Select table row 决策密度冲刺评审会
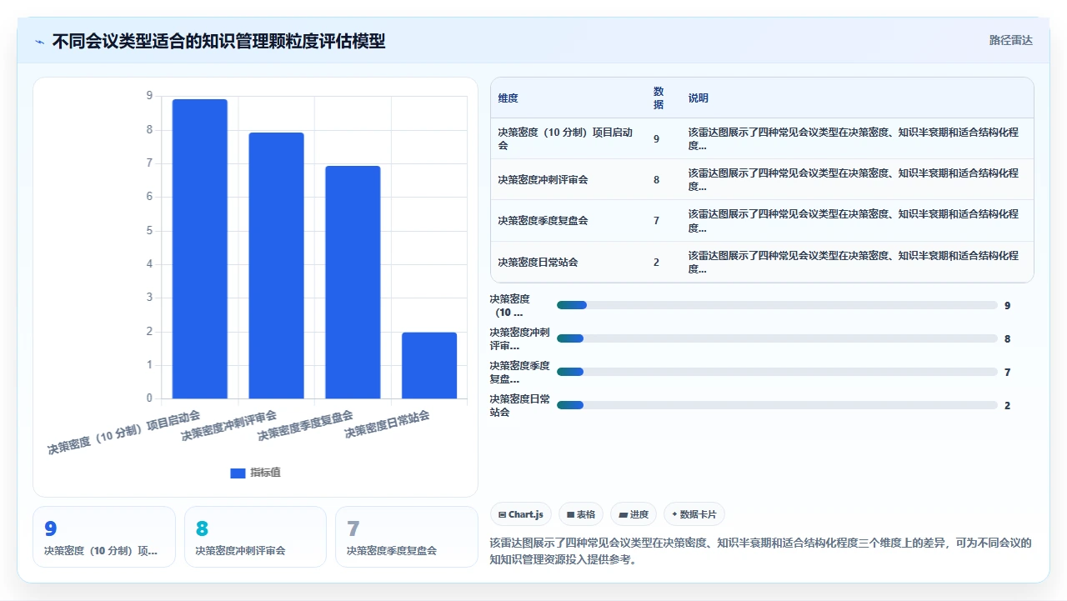Image resolution: width=1067 pixels, height=601 pixels. (x=762, y=179)
